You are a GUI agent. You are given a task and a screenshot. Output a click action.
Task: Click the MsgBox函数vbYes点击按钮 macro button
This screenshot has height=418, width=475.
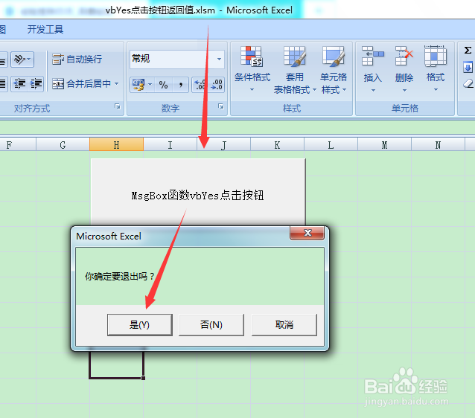(198, 192)
